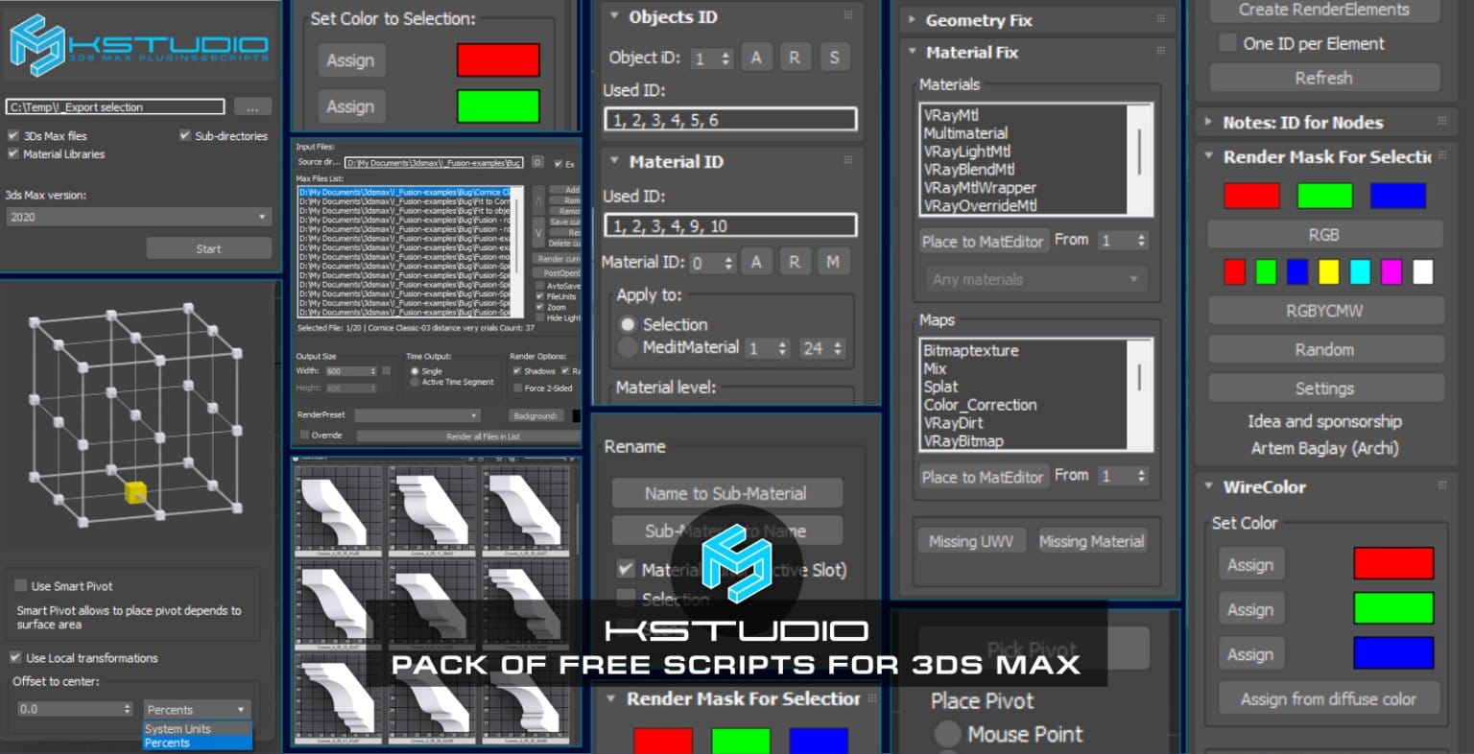This screenshot has width=1474, height=754.
Task: Select the Mouse Point radio button
Action: click(x=946, y=735)
